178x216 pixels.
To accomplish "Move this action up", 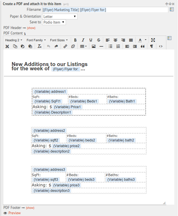I will click(x=167, y=4).
